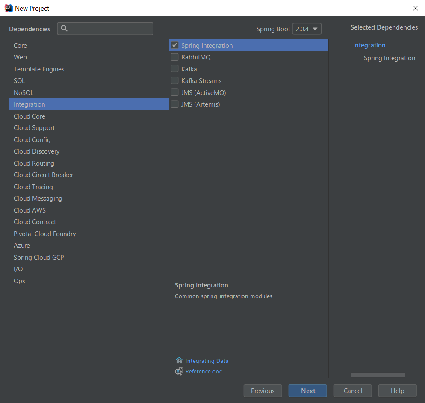425x403 pixels.
Task: Click the Kafka Streams label
Action: point(201,81)
